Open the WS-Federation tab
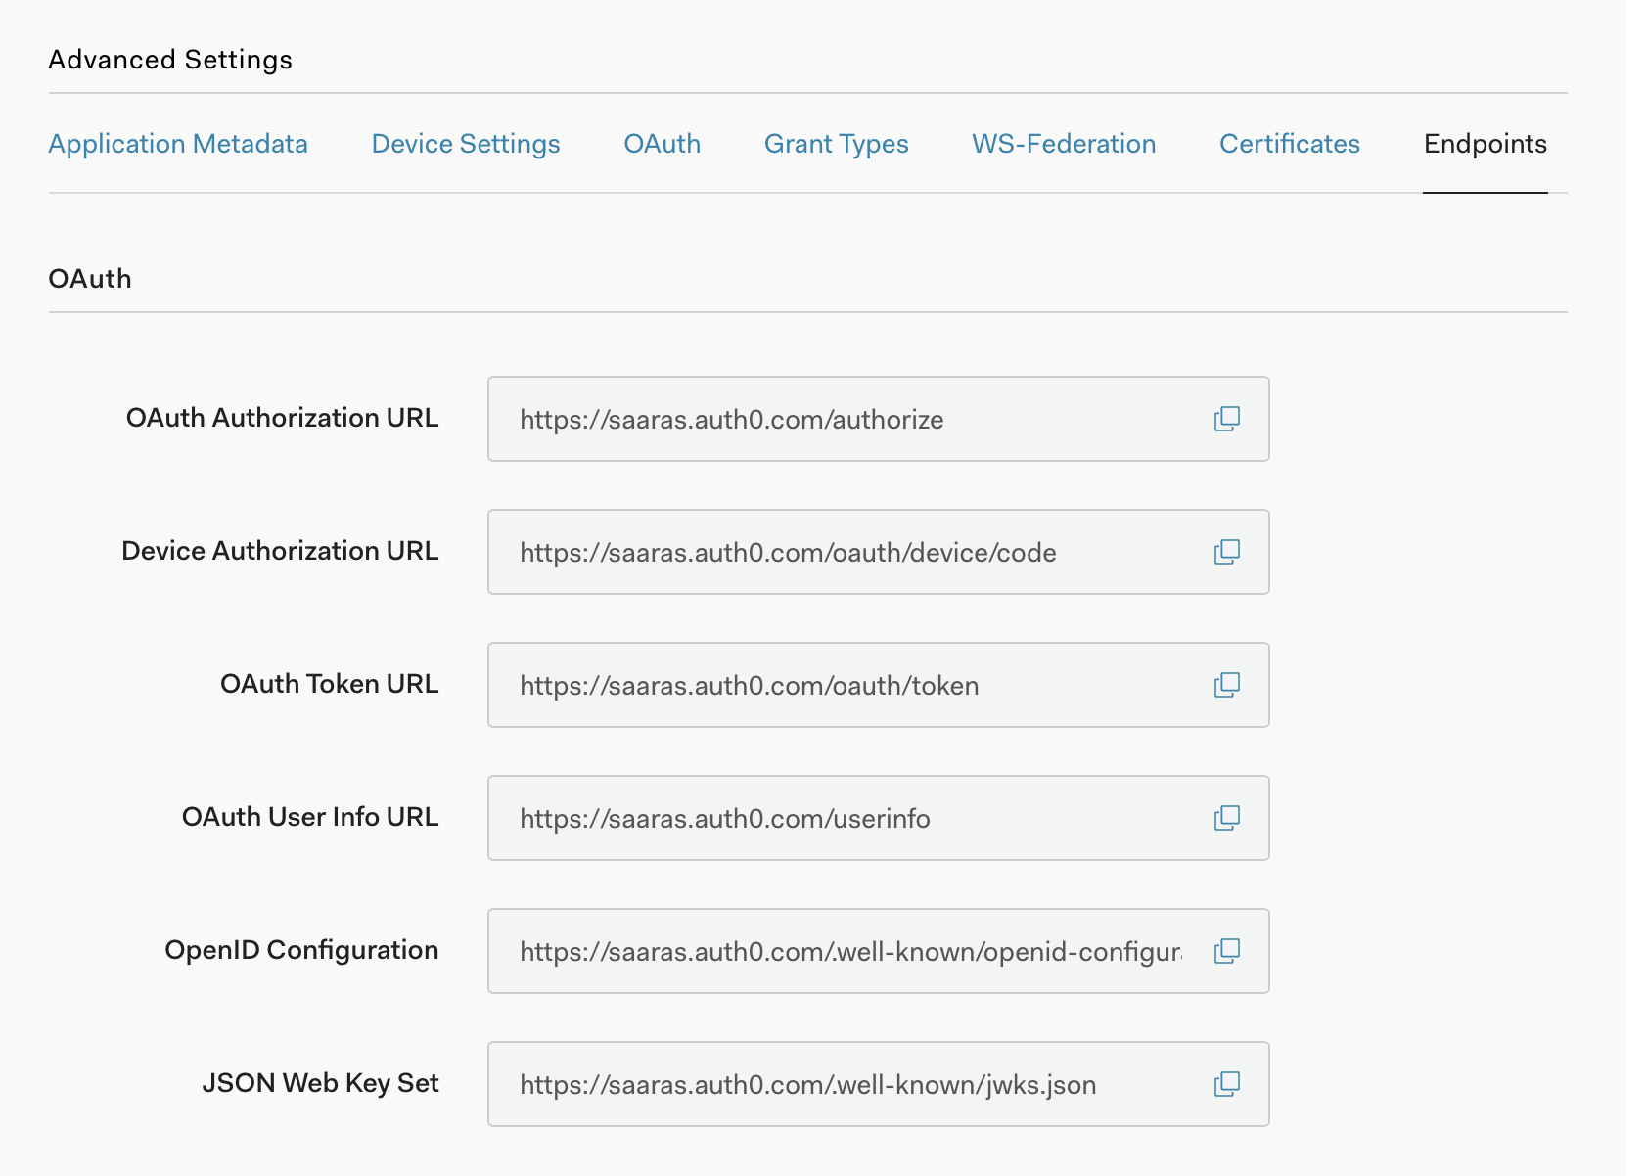1646x1176 pixels. tap(1064, 144)
